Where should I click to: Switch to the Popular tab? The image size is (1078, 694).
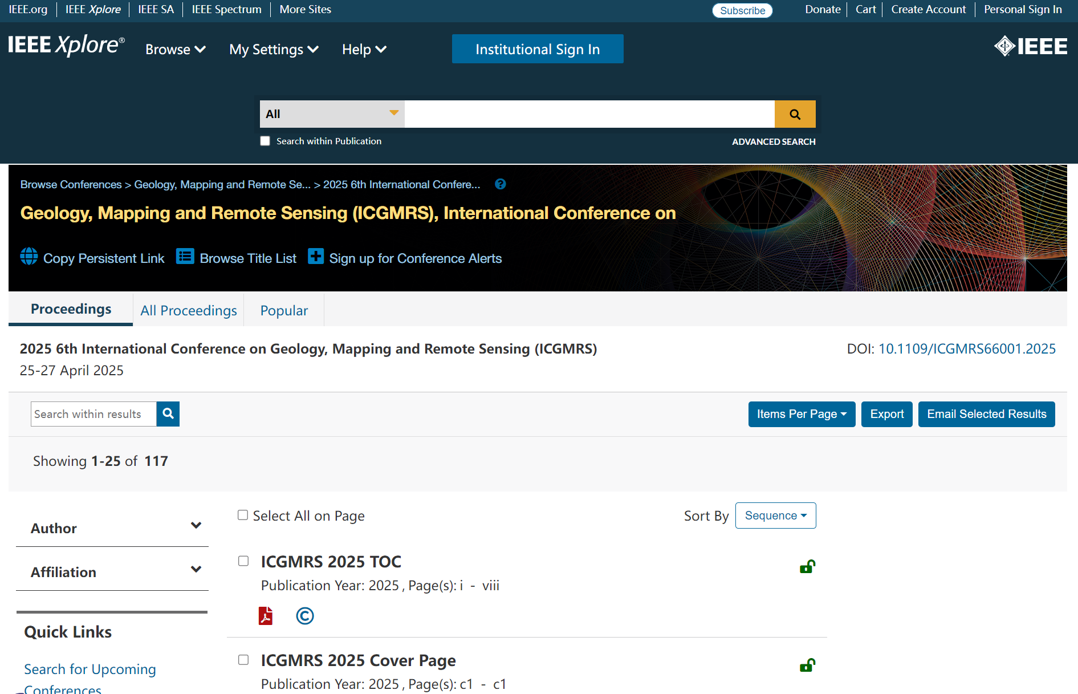point(284,310)
